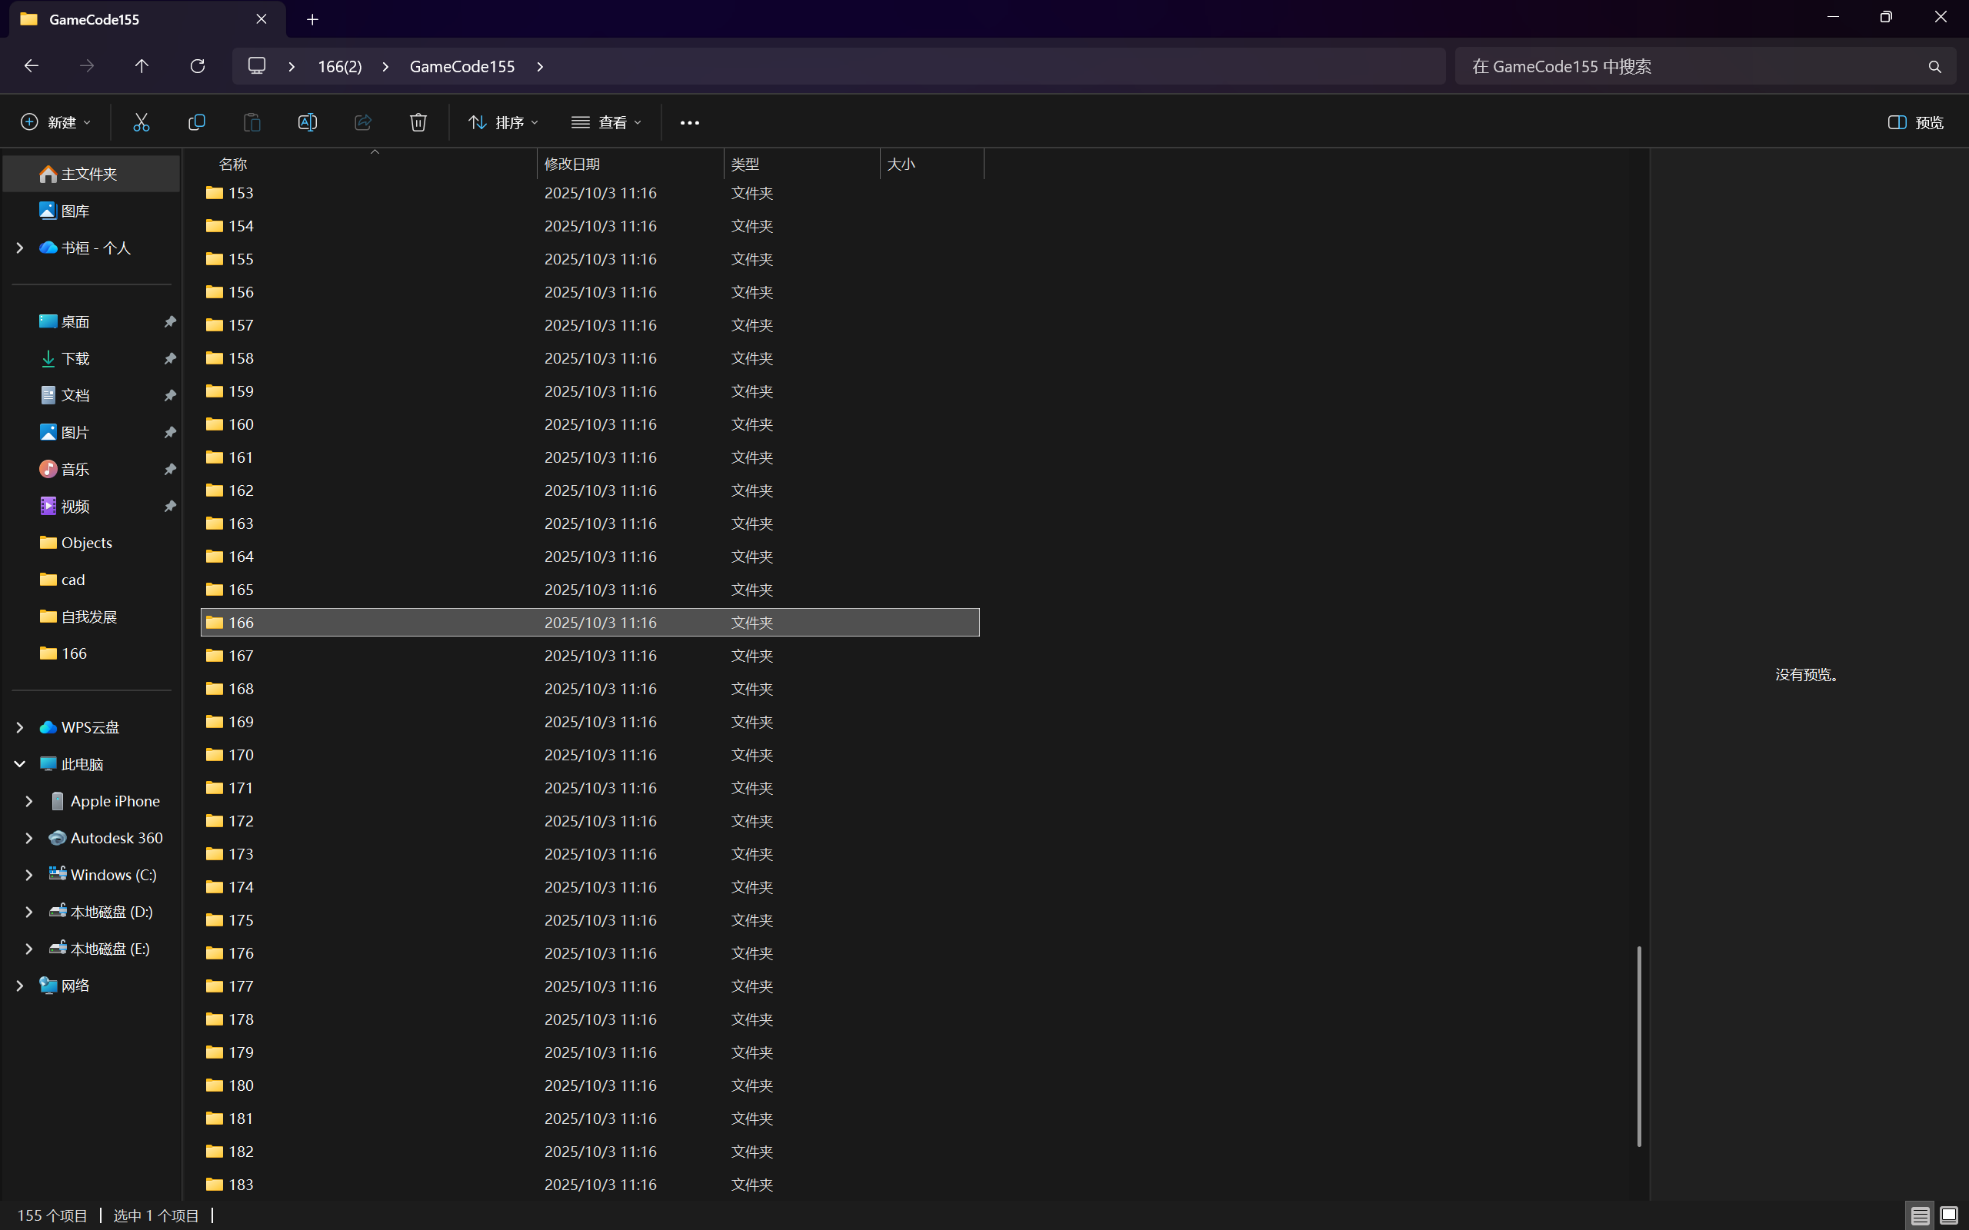Open the three-dots more options menu
The image size is (1969, 1230).
tap(689, 123)
